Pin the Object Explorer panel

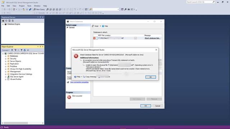pos(40,47)
